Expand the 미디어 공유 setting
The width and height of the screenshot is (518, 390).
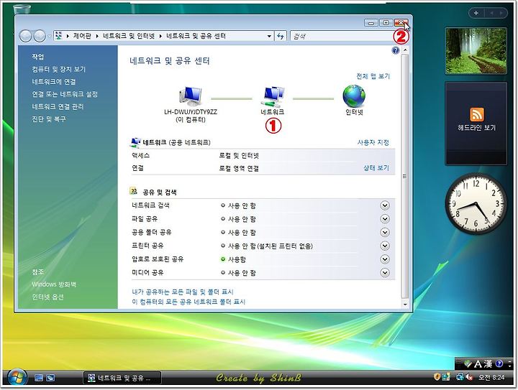pyautogui.click(x=384, y=273)
